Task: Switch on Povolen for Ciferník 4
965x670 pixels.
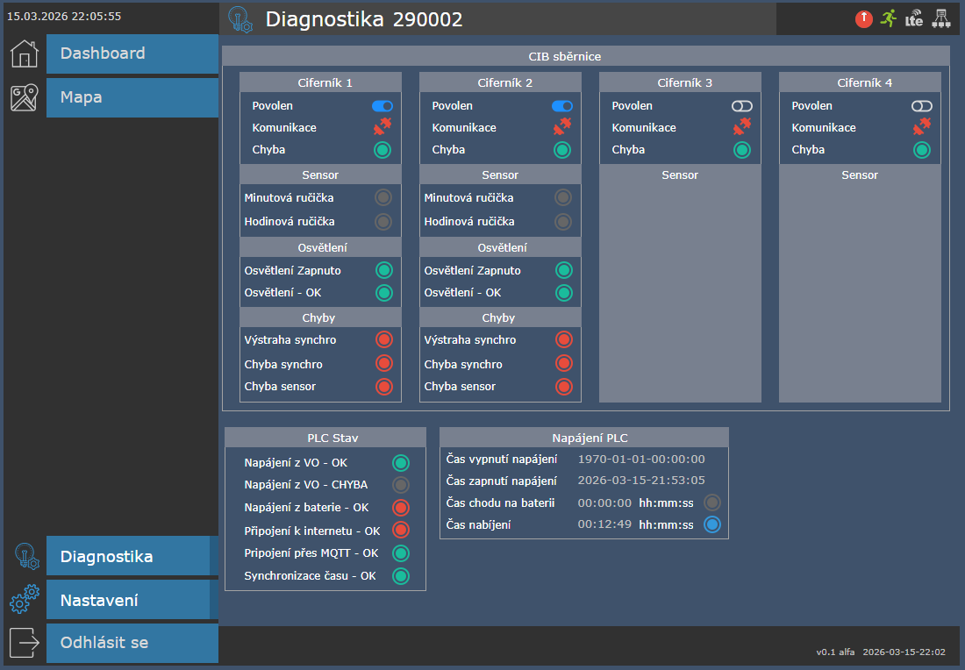Action: pos(922,106)
